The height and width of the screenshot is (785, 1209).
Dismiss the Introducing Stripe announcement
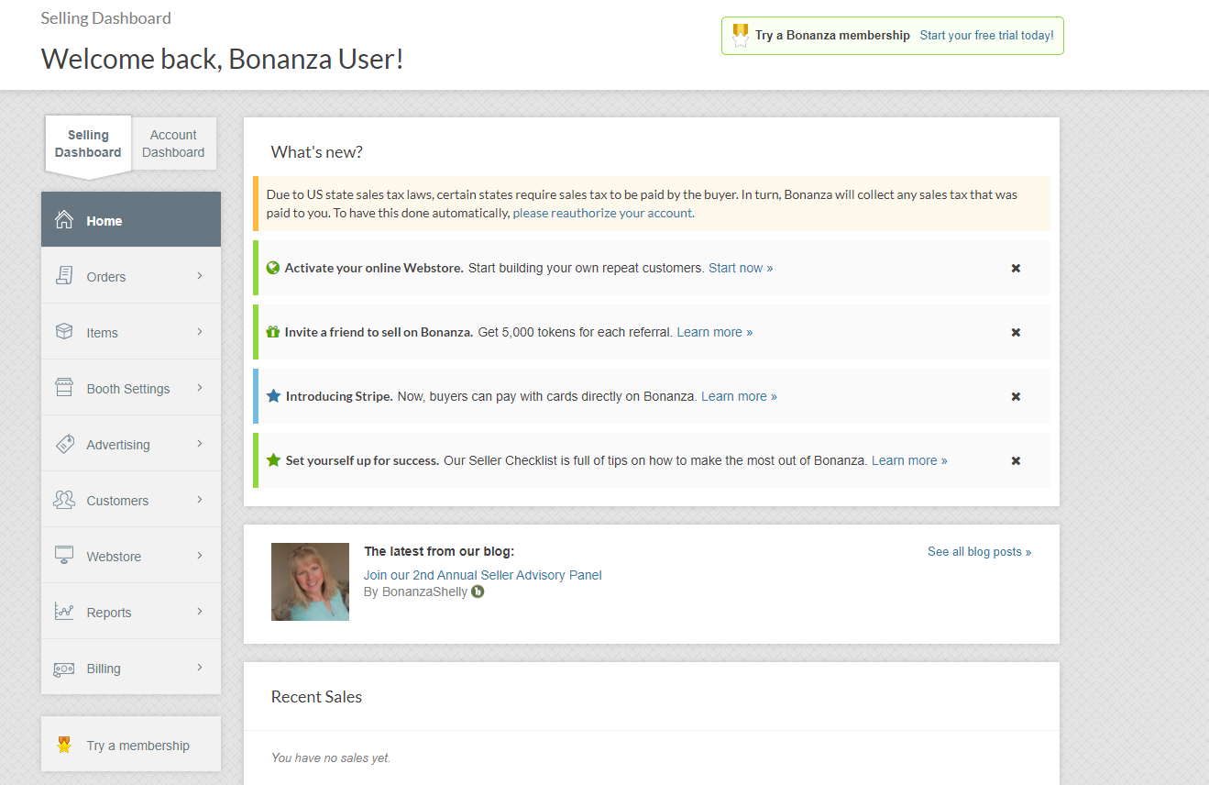click(1016, 396)
